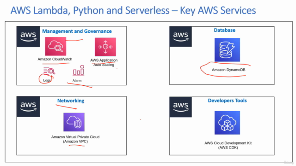Viewport: 296px width, 166px height.
Task: Click the Amazon CloudWatch icon
Action: tap(55, 46)
